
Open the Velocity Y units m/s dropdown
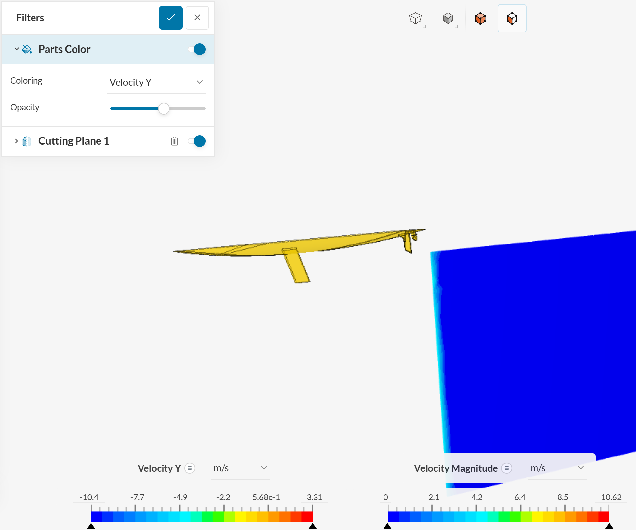240,468
